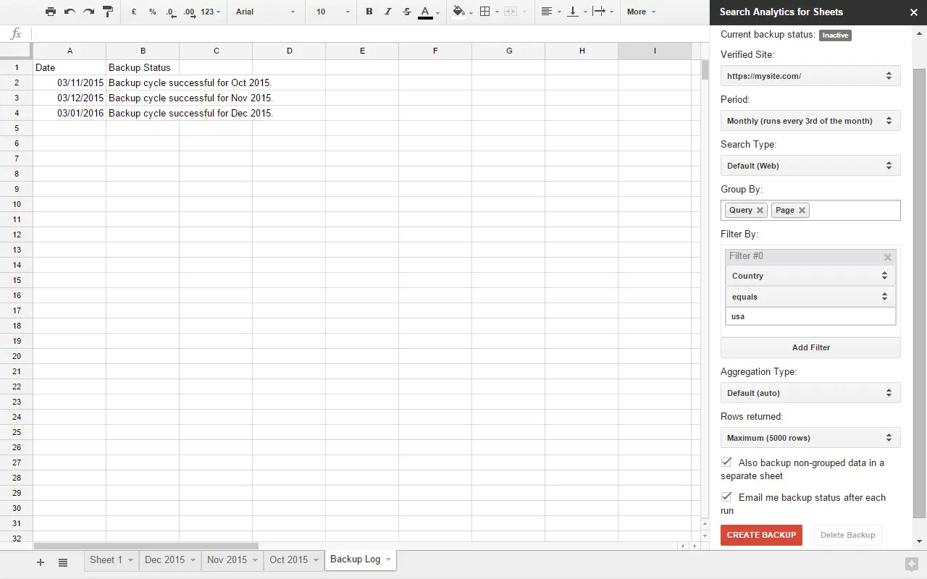Change the equals filter operator dropdown
Screen dimensions: 927x579
pyautogui.click(x=810, y=297)
